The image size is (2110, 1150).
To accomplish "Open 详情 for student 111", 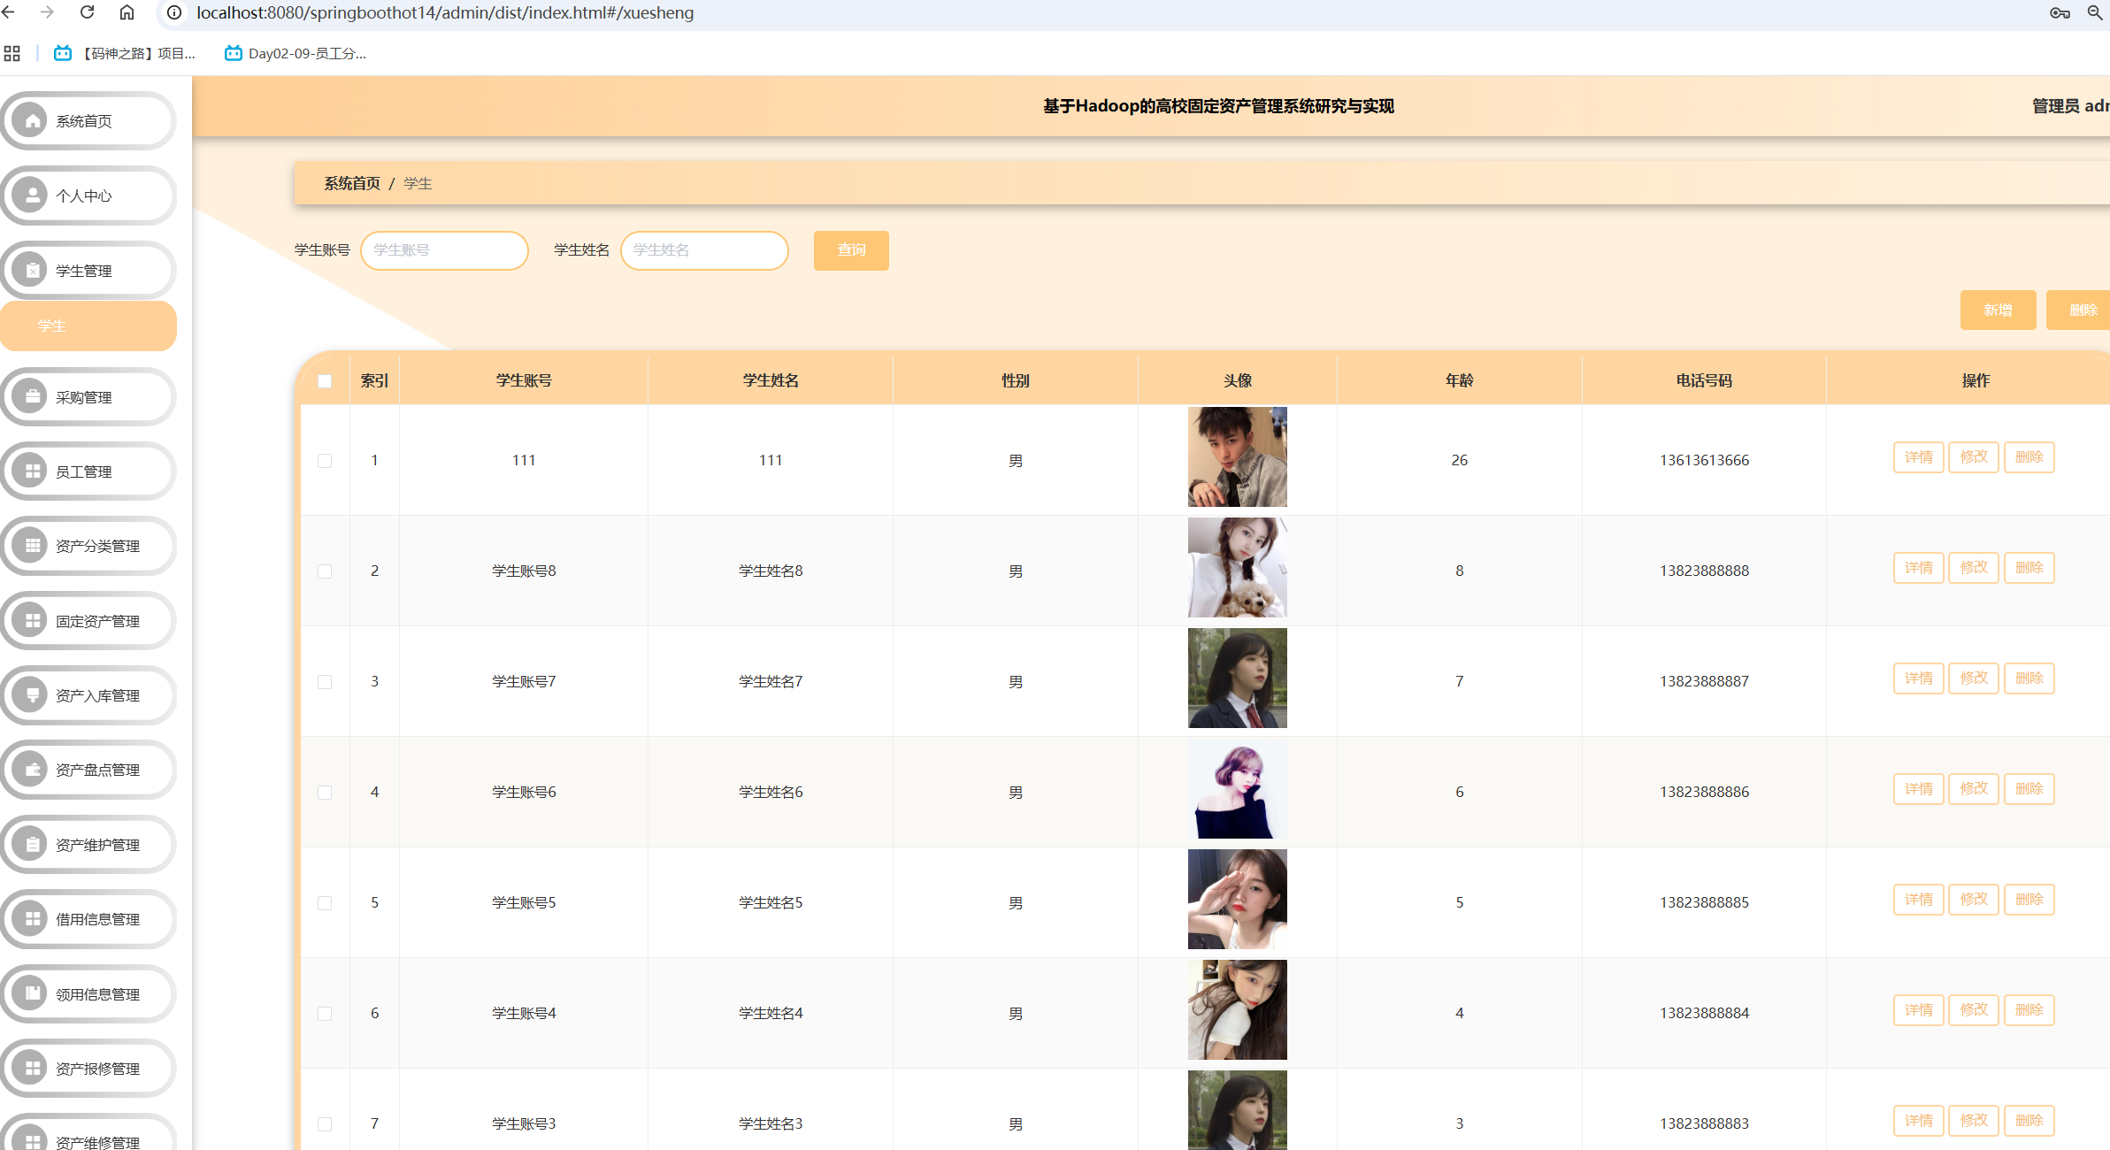I will tap(1918, 457).
